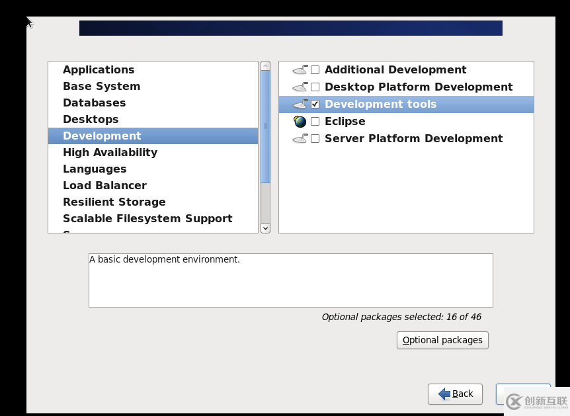
Task: Select the Development tools group label
Action: 380,104
